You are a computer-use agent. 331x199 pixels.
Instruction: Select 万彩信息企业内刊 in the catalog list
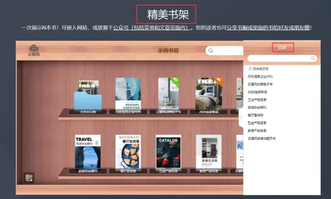260,76
